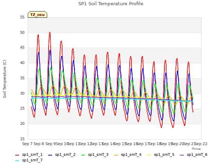The height and width of the screenshot is (167, 222).
Task: Click the 15 y-axis tick label
Action: point(22,139)
